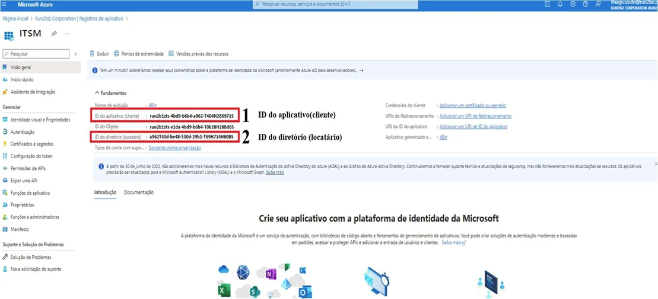Click Adicionar um URI de Redirecionamento
The height and width of the screenshot is (299, 658).
point(475,116)
